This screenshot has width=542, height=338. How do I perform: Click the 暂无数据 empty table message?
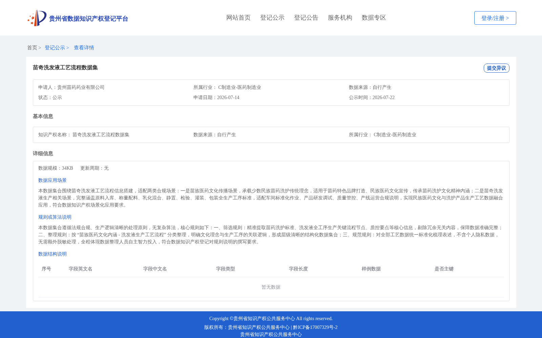[271, 287]
